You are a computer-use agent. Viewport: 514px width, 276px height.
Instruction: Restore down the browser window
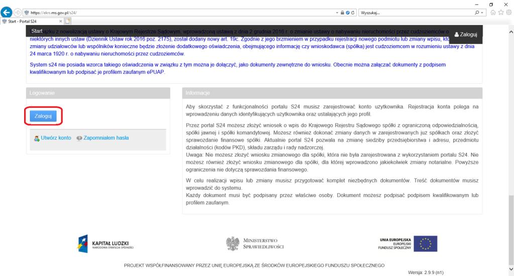click(x=491, y=4)
